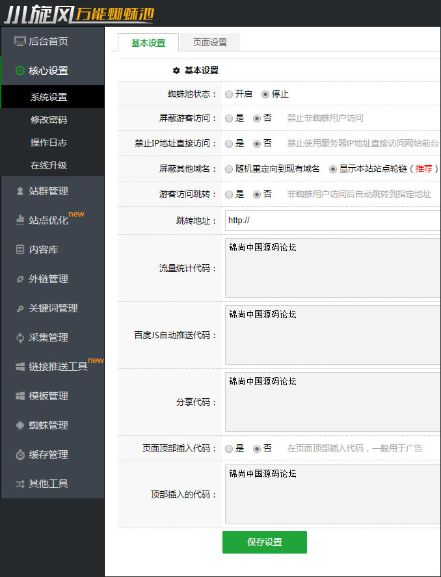Screen dimensions: 441x577
Task: Click the monitor icon beside 后台首页
Action: pos(20,41)
